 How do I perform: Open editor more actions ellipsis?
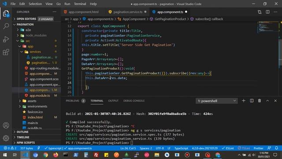pos(275,12)
